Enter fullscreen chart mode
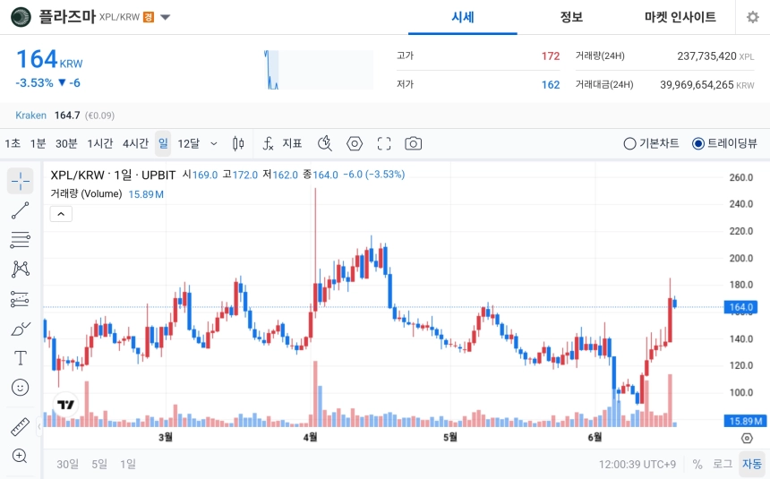This screenshot has width=770, height=479. [384, 143]
